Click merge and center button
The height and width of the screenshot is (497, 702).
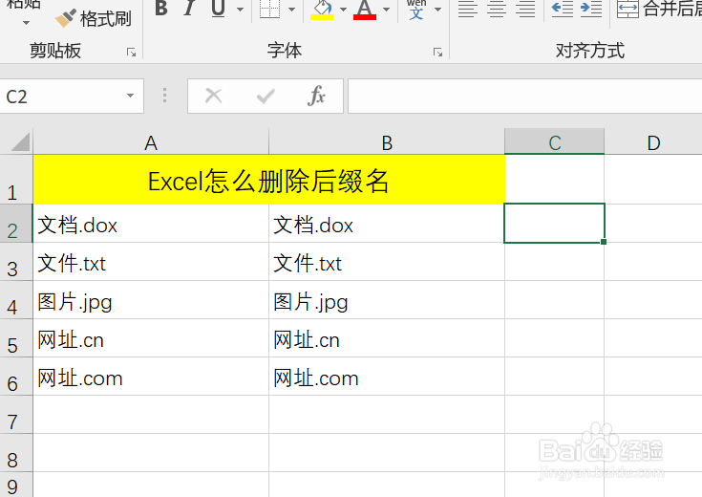tap(659, 9)
